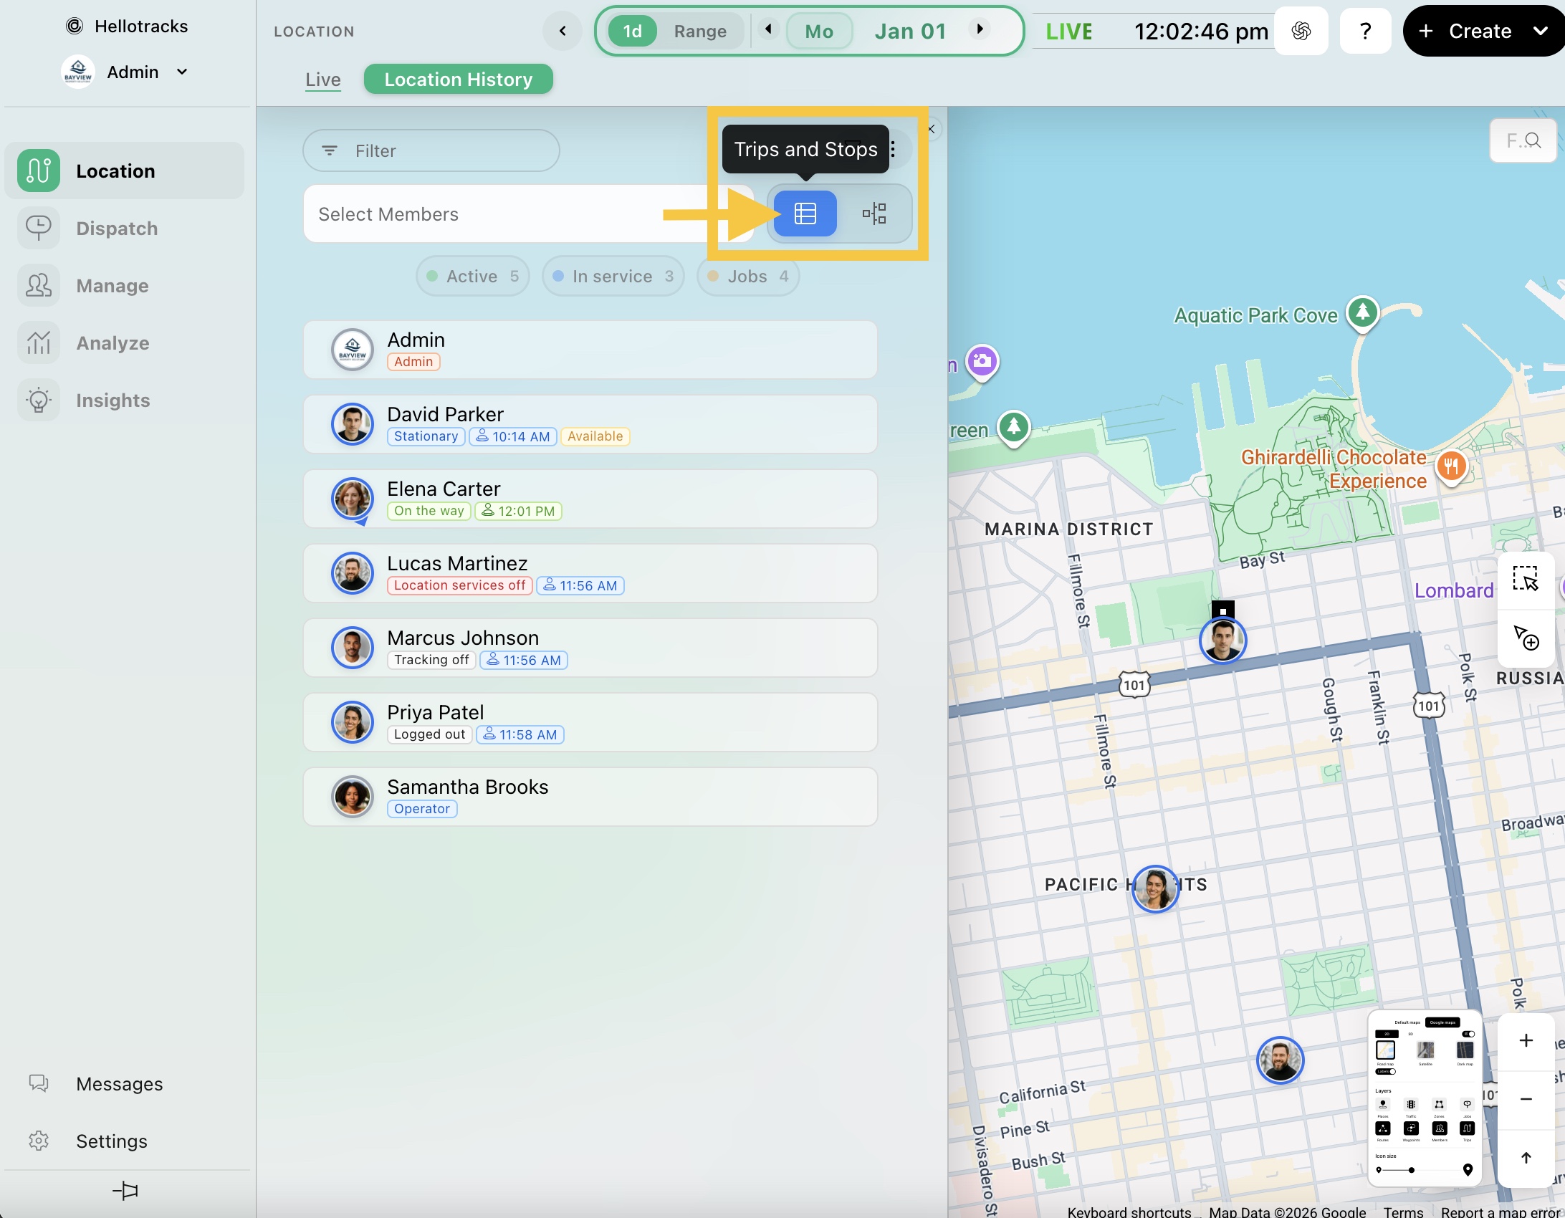Adjust the Icon size slider handle

point(1411,1170)
